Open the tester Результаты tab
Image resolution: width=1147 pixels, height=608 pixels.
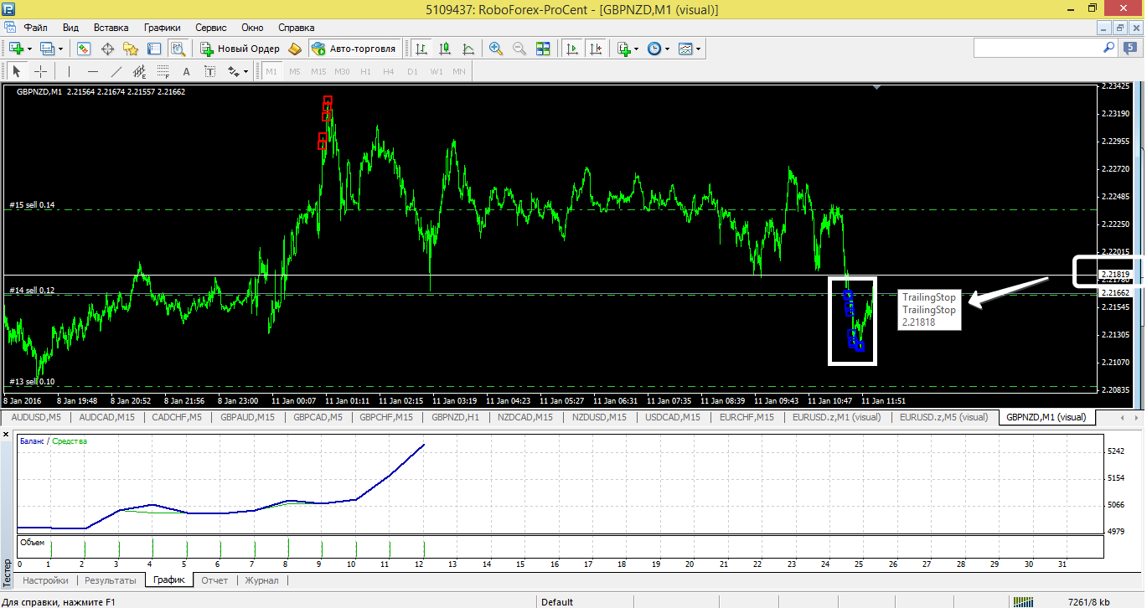111,580
